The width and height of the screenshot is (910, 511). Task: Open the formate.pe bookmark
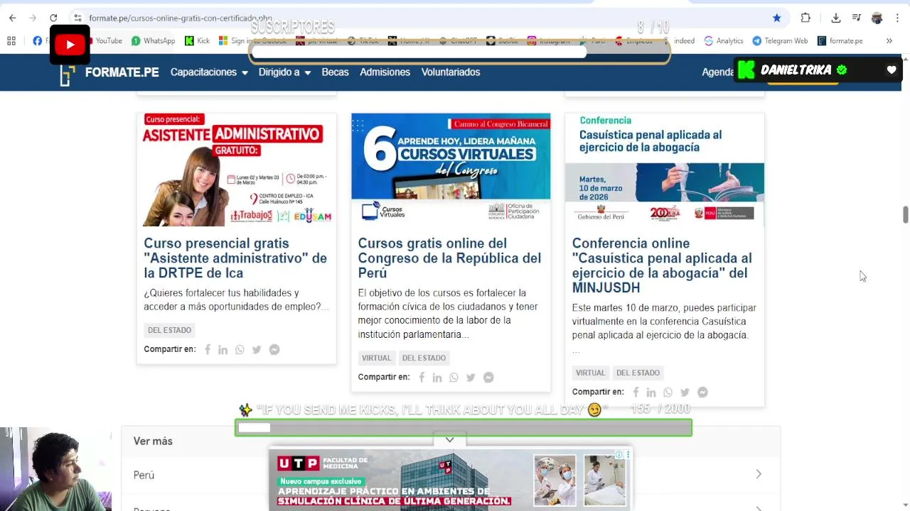[x=840, y=40]
